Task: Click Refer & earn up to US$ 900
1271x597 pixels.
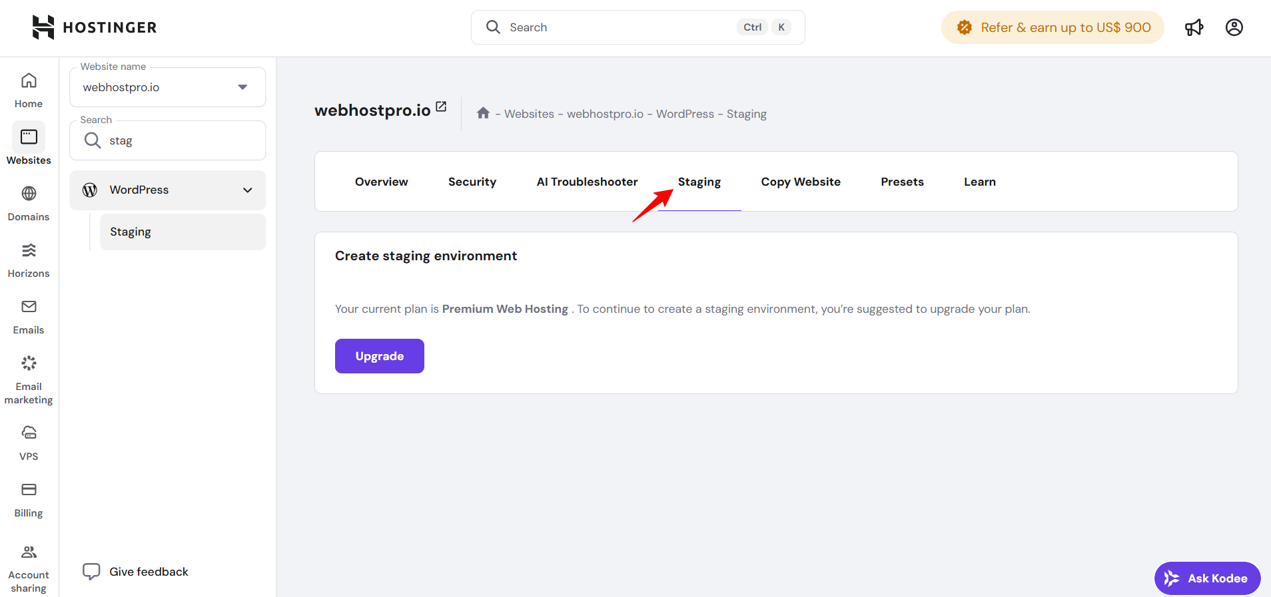Action: (1053, 27)
